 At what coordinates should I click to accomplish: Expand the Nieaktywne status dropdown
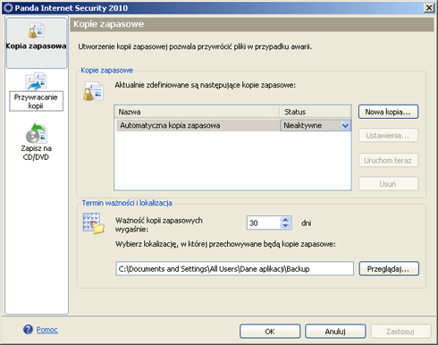[345, 125]
